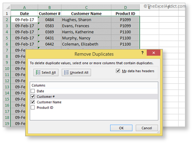193x144 pixels.
Task: Click the Customer Name header cell in spreadsheet
Action: [86, 13]
